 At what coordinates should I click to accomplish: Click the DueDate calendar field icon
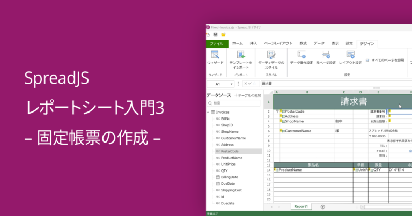click(218, 184)
